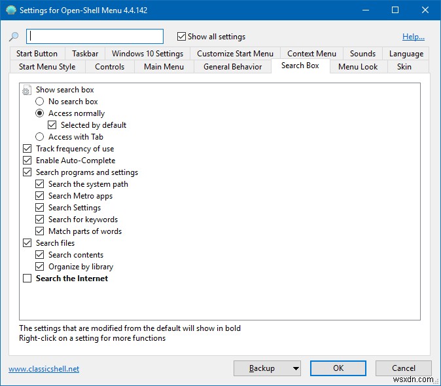
Task: Select the Search Box tab
Action: [x=300, y=66]
